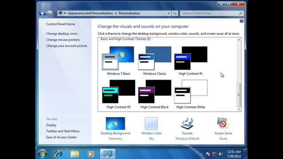Click the Screen Saver link text
The width and height of the screenshot is (283, 159).
[x=223, y=133]
